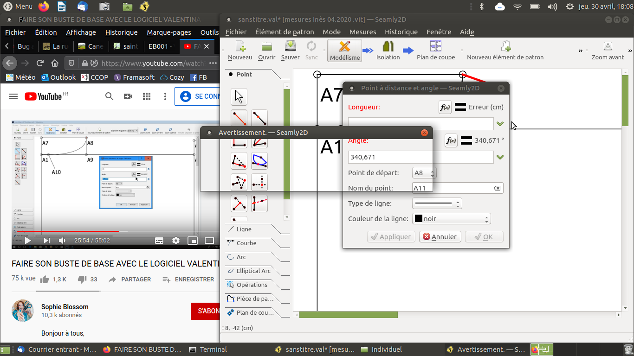Image resolution: width=634 pixels, height=356 pixels.
Task: Open the Élément de patron menu
Action: (284, 32)
